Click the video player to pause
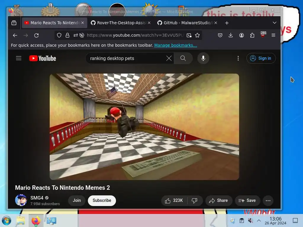303x227 pixels. coord(144,127)
